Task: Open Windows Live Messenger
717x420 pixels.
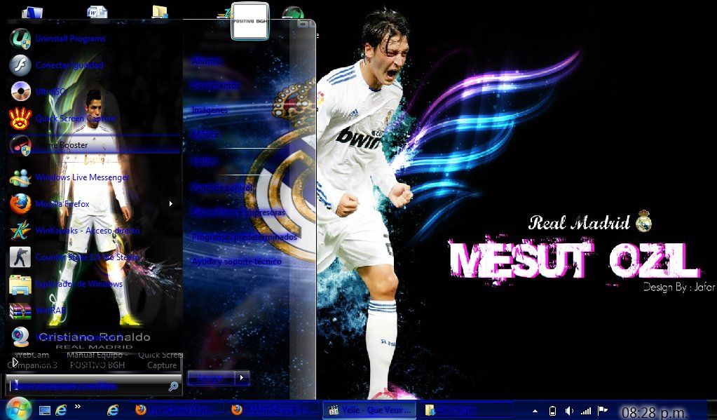Action: click(x=81, y=177)
